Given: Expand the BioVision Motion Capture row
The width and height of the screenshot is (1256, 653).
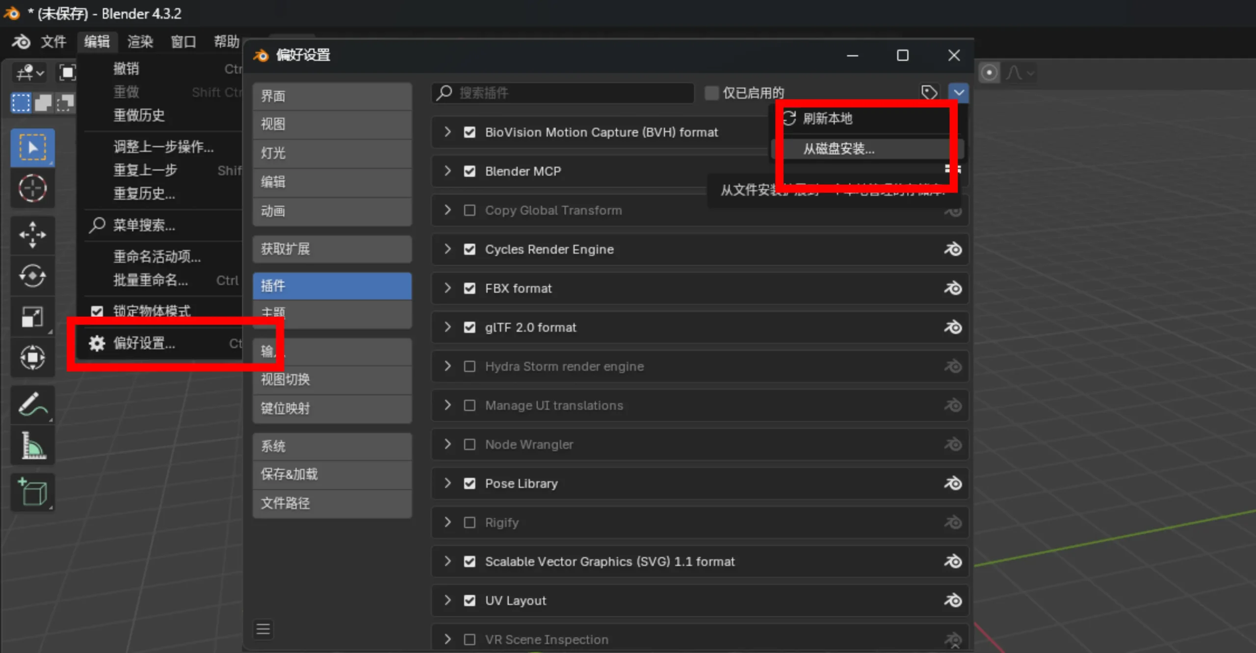Looking at the screenshot, I should pos(447,132).
